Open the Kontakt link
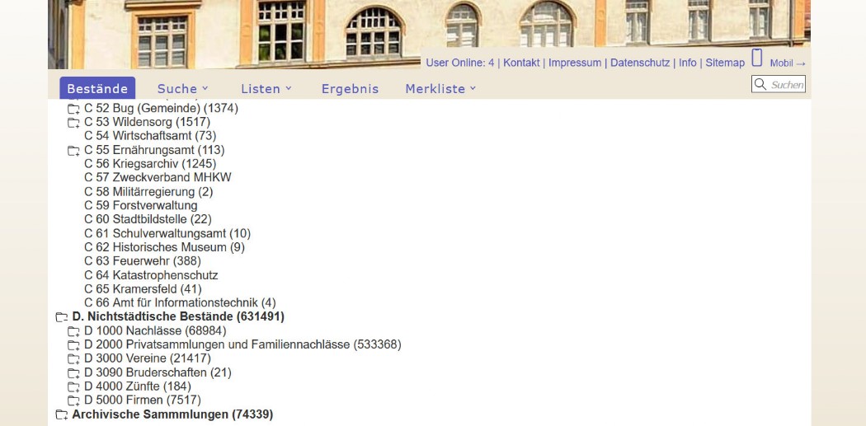 [521, 63]
